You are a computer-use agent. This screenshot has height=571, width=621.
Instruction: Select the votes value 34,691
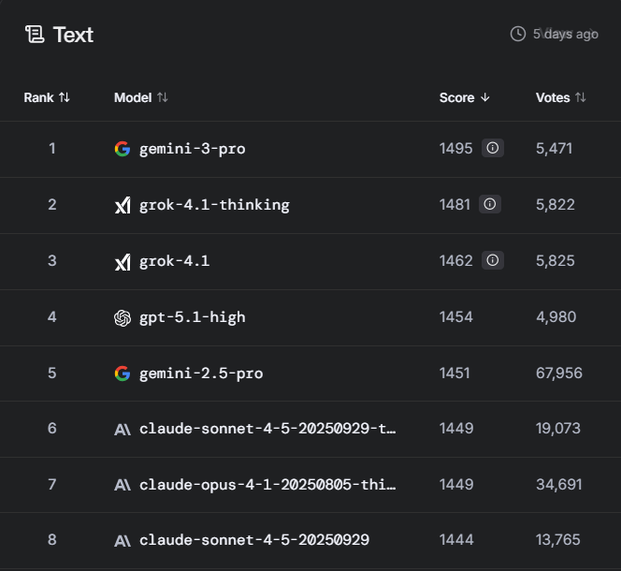pos(559,485)
